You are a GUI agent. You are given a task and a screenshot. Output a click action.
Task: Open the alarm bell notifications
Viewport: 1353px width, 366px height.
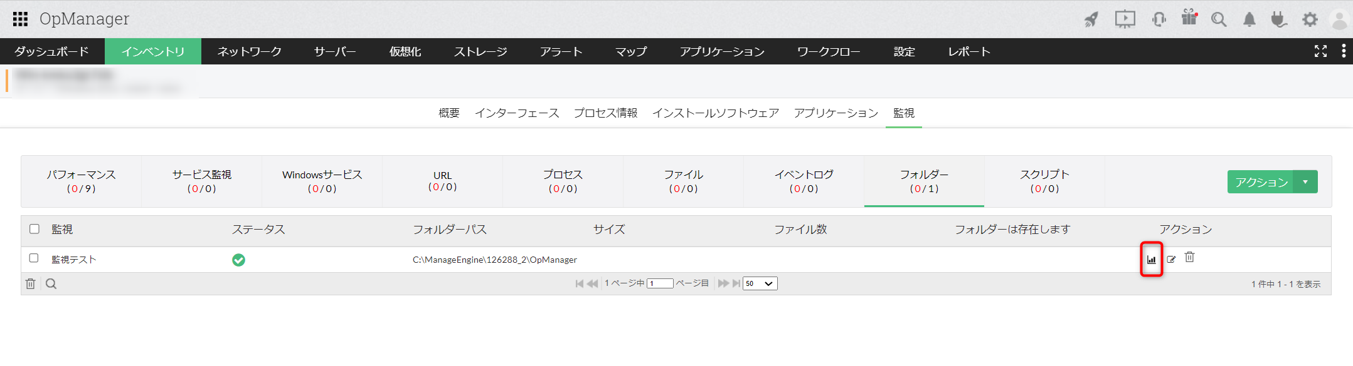(x=1250, y=19)
